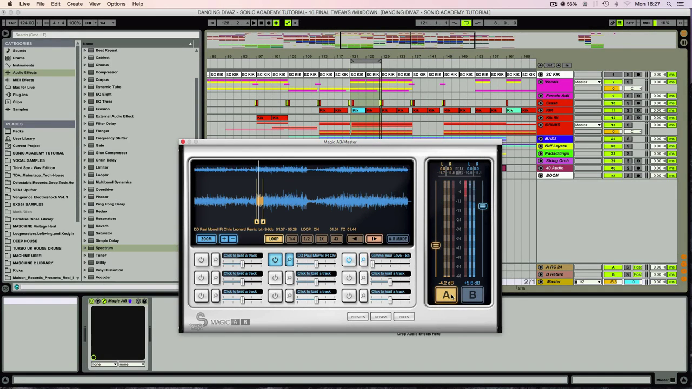
Task: Open the Options menu
Action: (116, 4)
